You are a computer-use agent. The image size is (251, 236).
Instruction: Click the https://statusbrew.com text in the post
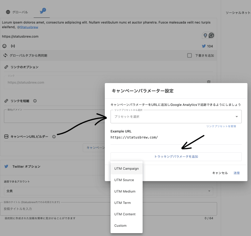20,36
